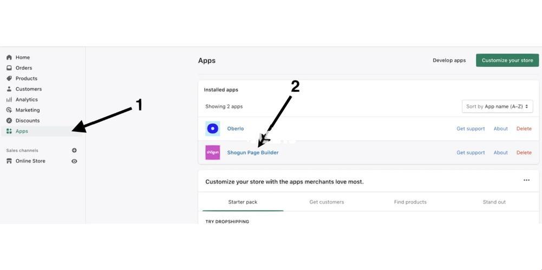Screen dimensions: 542x270
Task: Delete the Oberlo app
Action: click(x=524, y=129)
